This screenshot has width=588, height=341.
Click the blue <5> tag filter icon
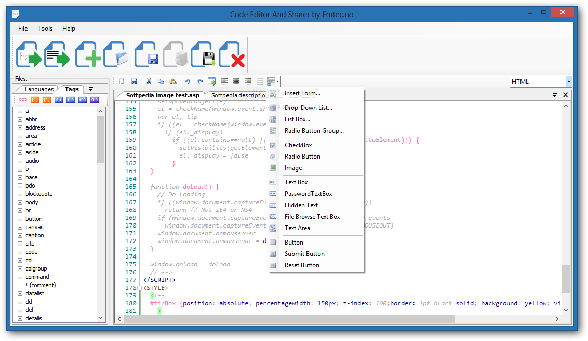pyautogui.click(x=83, y=100)
